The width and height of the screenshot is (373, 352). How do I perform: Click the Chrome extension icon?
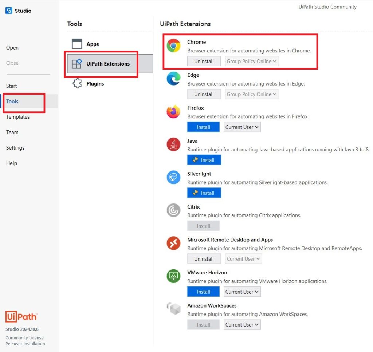tap(174, 46)
